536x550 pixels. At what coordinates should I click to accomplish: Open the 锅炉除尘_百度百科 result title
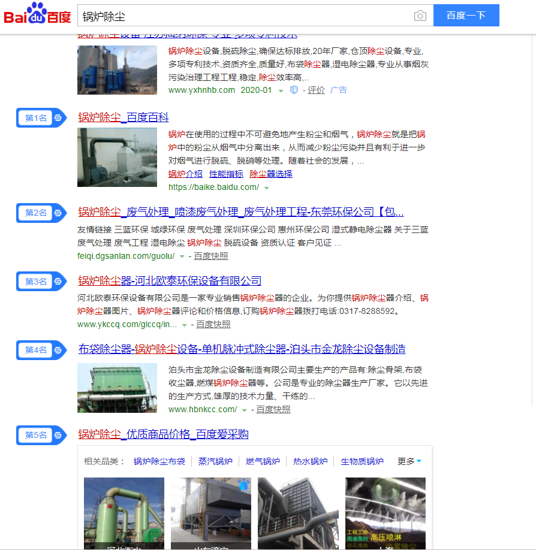(124, 117)
